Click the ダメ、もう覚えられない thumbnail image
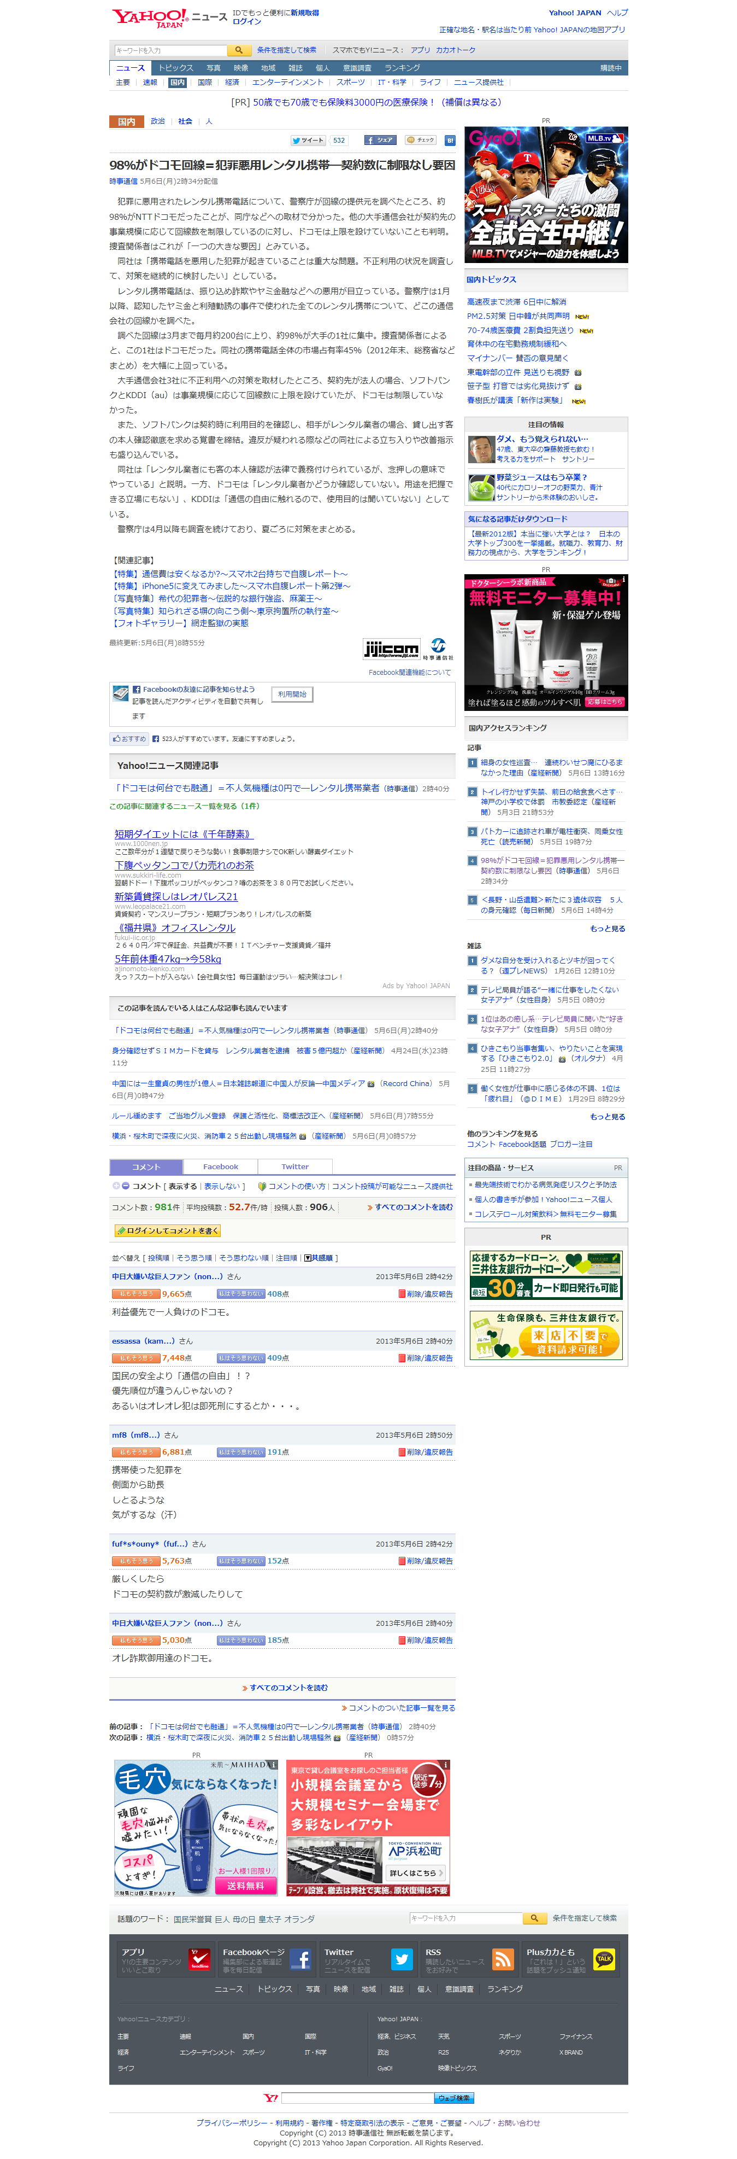737x2159 pixels. point(481,450)
